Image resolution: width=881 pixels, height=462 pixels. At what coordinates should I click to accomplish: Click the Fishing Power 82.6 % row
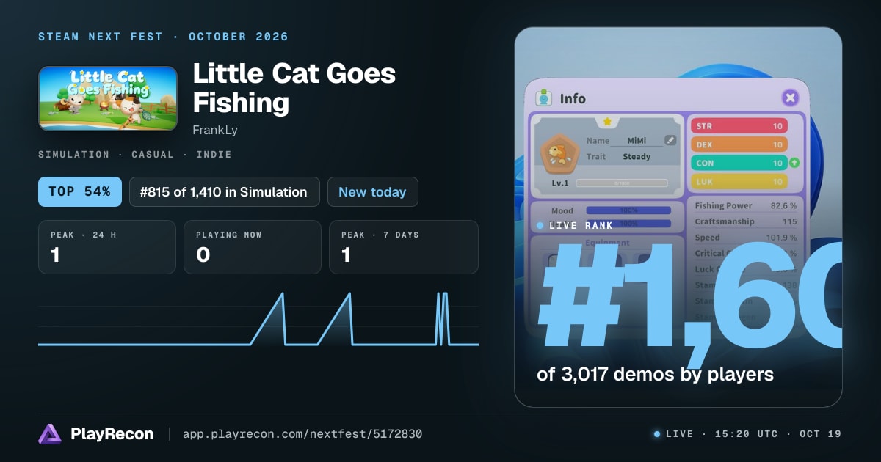[746, 206]
